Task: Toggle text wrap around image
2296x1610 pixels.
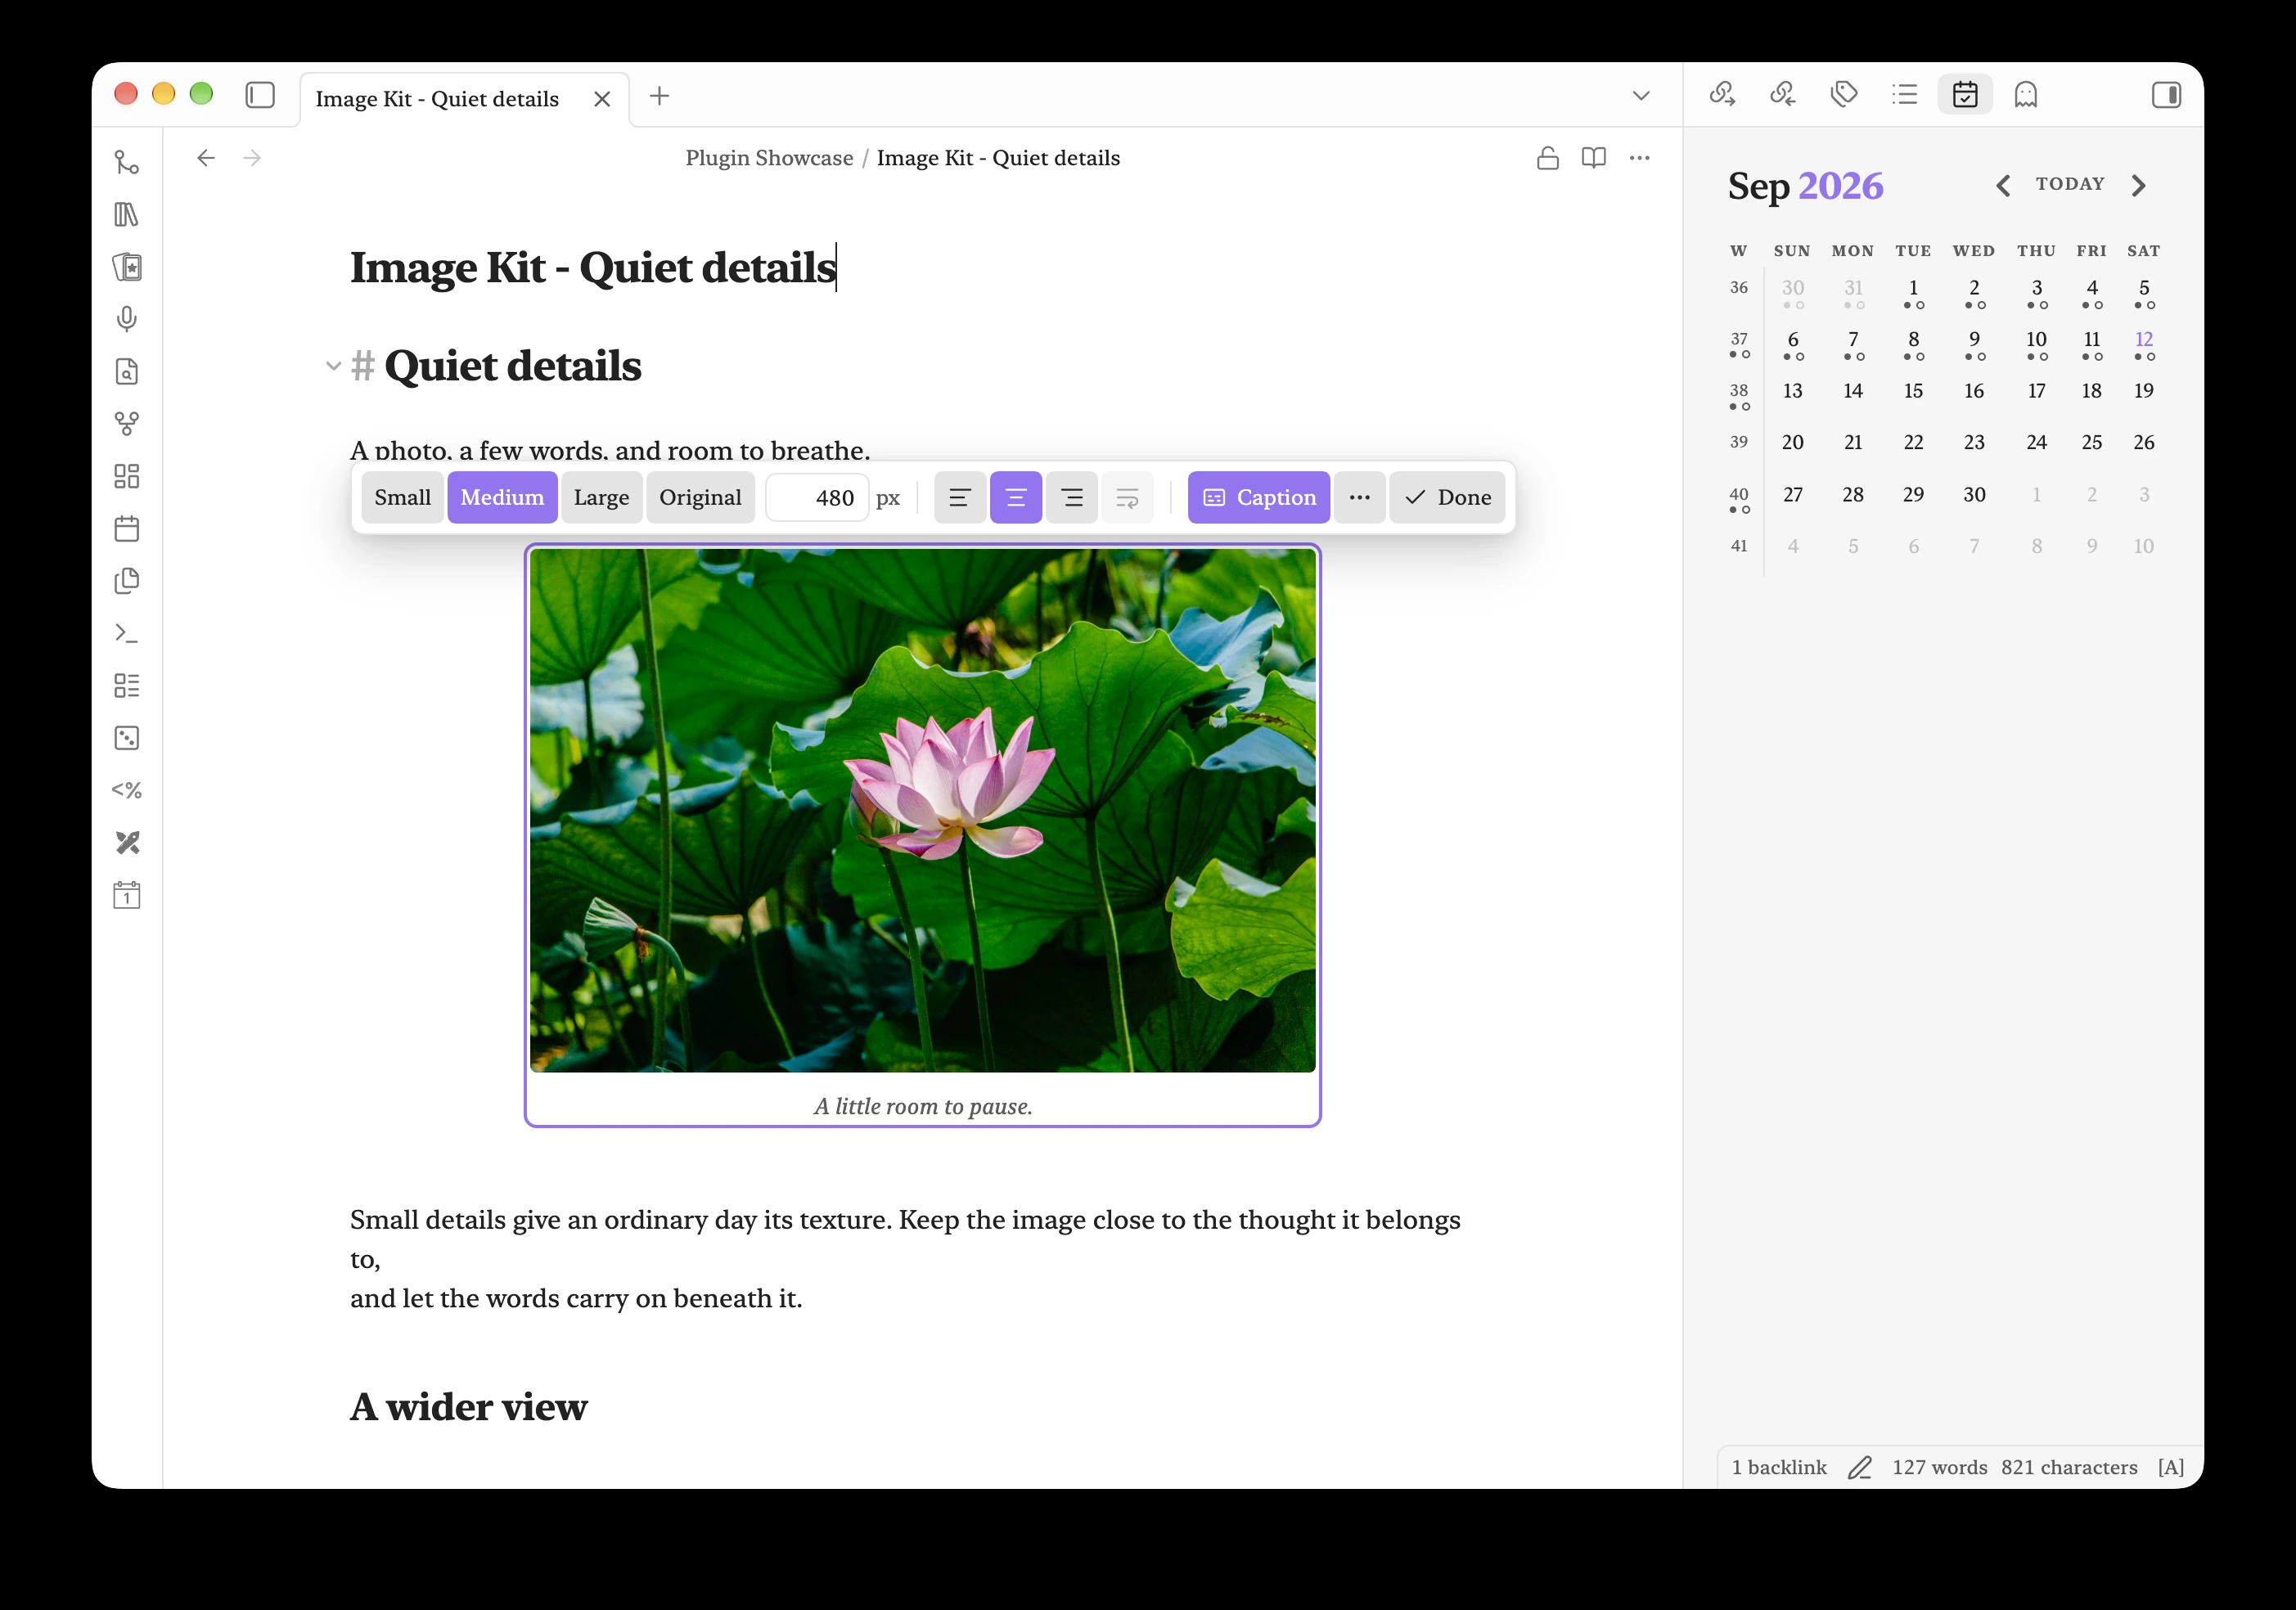Action: click(1128, 497)
